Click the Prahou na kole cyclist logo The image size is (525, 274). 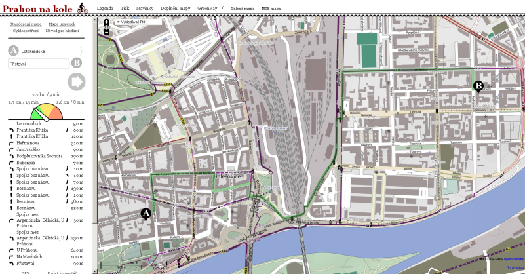(83, 8)
